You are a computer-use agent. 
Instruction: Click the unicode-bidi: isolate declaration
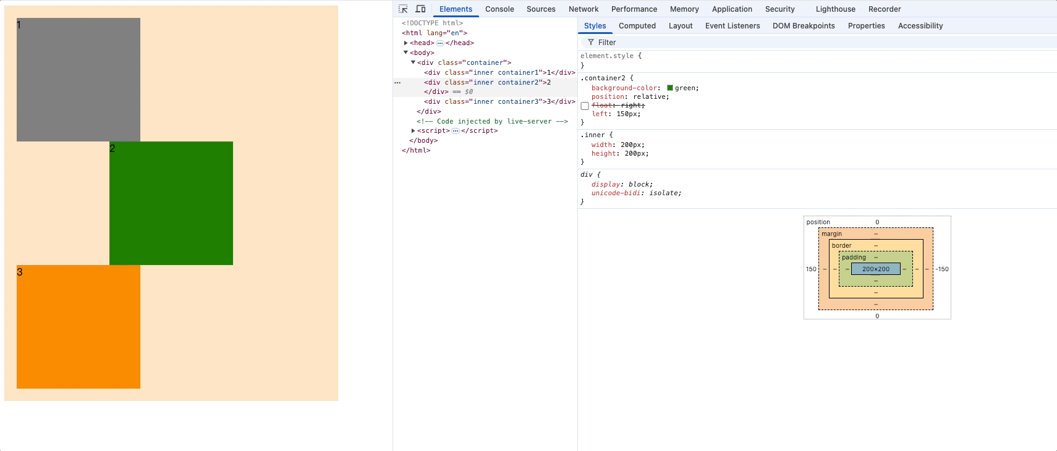[636, 193]
